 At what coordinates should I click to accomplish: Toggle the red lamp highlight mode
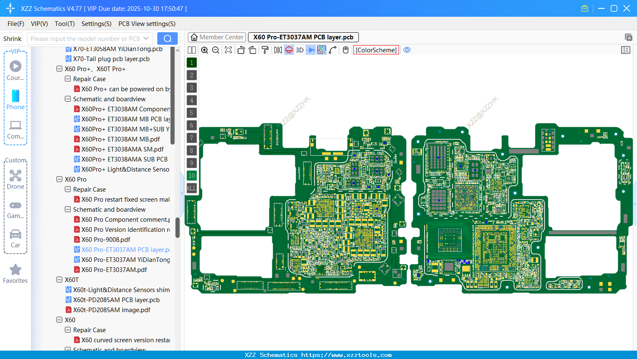(x=289, y=50)
